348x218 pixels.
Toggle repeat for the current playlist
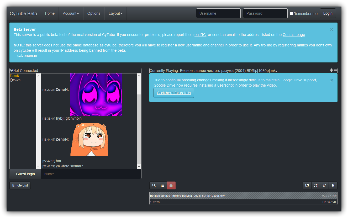(x=307, y=185)
